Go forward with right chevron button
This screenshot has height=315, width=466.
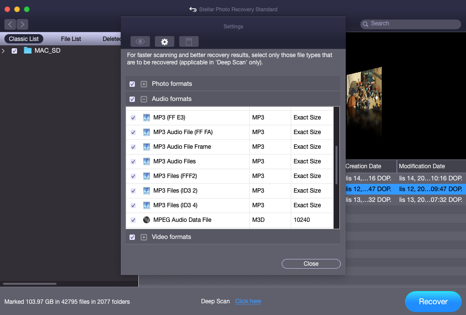tap(22, 24)
